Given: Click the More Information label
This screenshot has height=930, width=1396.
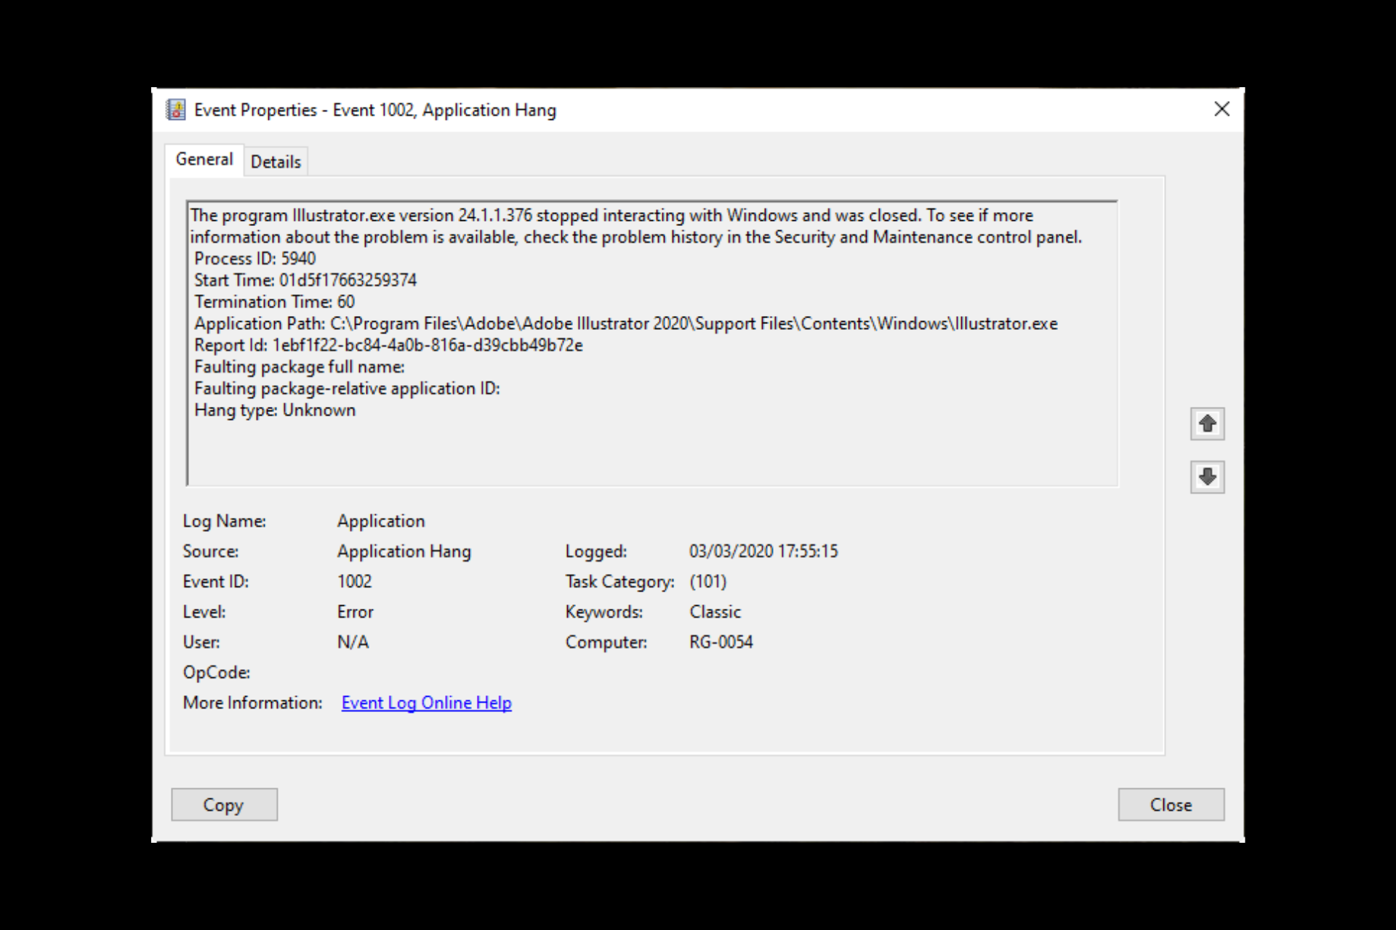Looking at the screenshot, I should [252, 703].
